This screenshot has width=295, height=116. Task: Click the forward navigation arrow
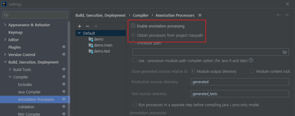(287, 15)
